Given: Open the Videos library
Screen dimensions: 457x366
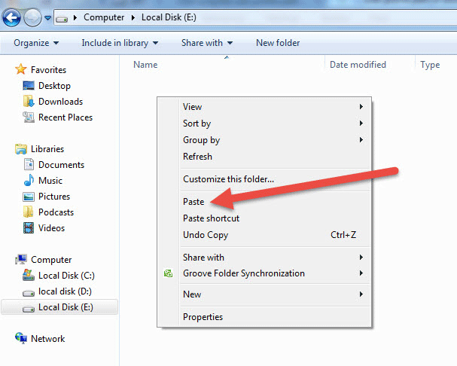Looking at the screenshot, I should pyautogui.click(x=52, y=228).
